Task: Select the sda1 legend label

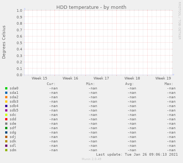Action: click(14, 93)
